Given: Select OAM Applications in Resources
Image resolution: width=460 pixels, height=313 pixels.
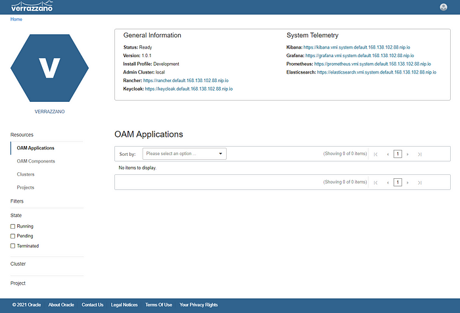Looking at the screenshot, I should coord(35,148).
